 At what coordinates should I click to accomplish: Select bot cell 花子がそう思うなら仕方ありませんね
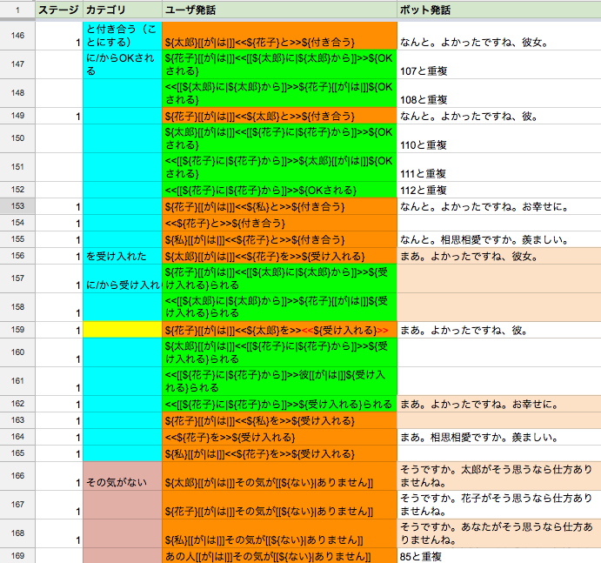point(499,505)
